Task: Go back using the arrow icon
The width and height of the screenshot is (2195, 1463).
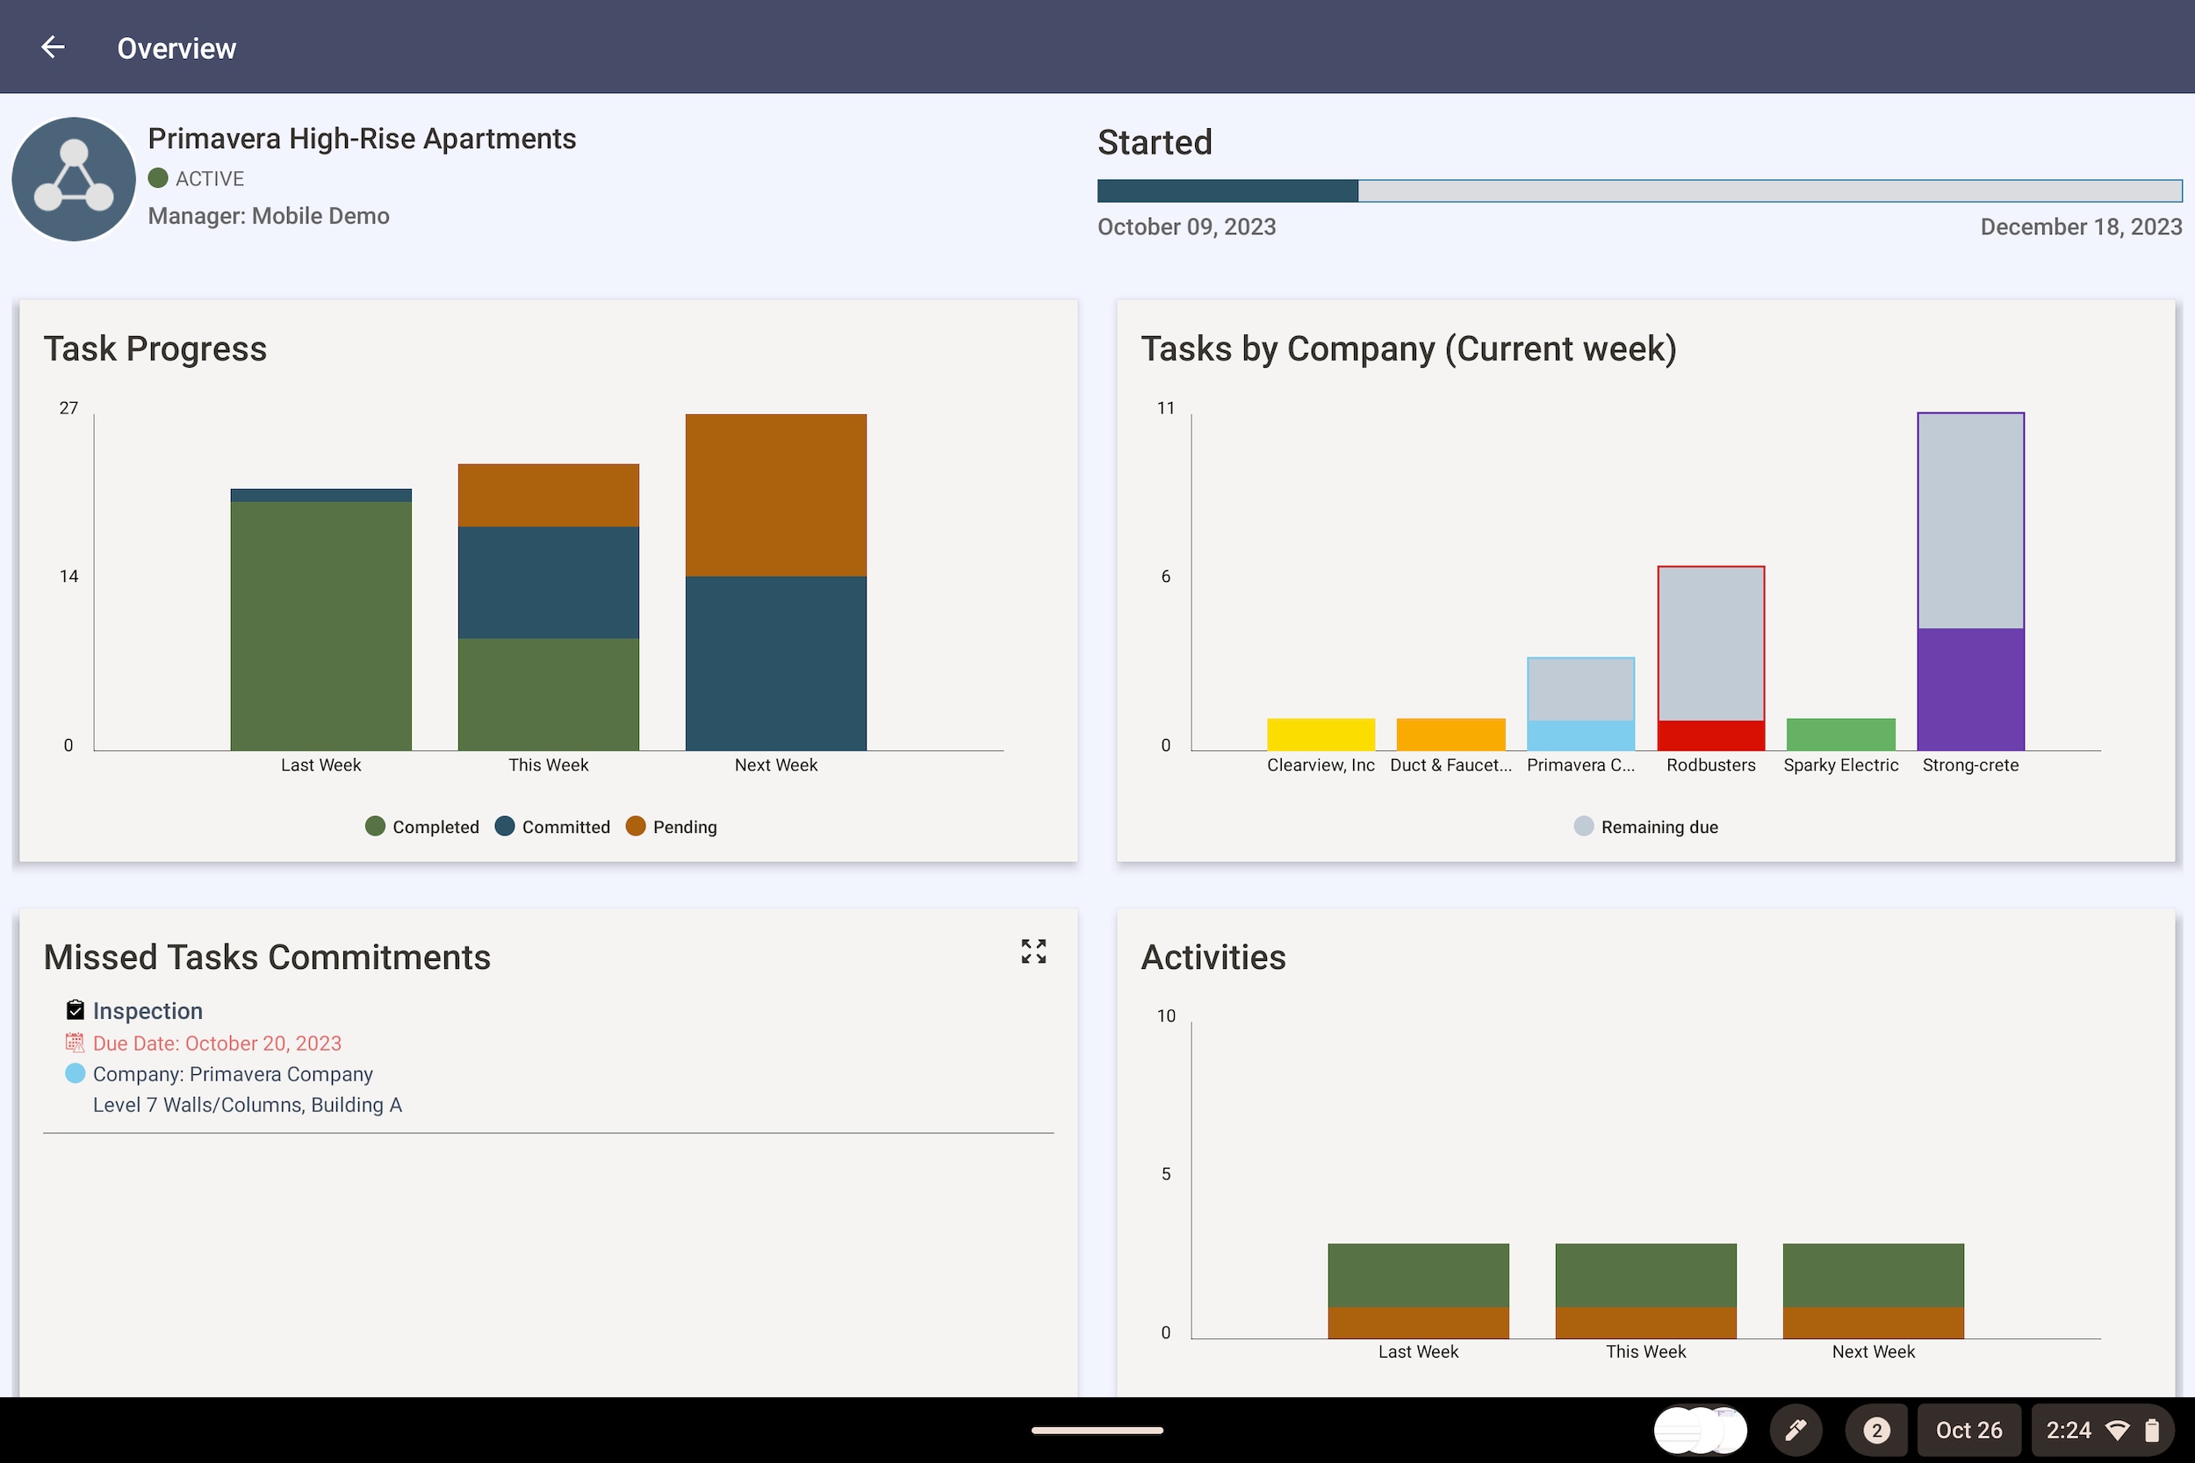Action: (54, 47)
